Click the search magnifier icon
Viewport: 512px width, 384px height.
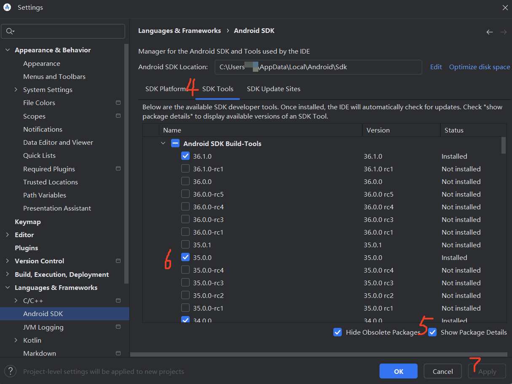[10, 31]
